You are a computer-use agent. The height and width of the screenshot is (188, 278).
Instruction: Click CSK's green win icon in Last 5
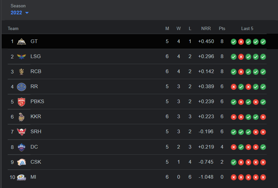coord(234,162)
